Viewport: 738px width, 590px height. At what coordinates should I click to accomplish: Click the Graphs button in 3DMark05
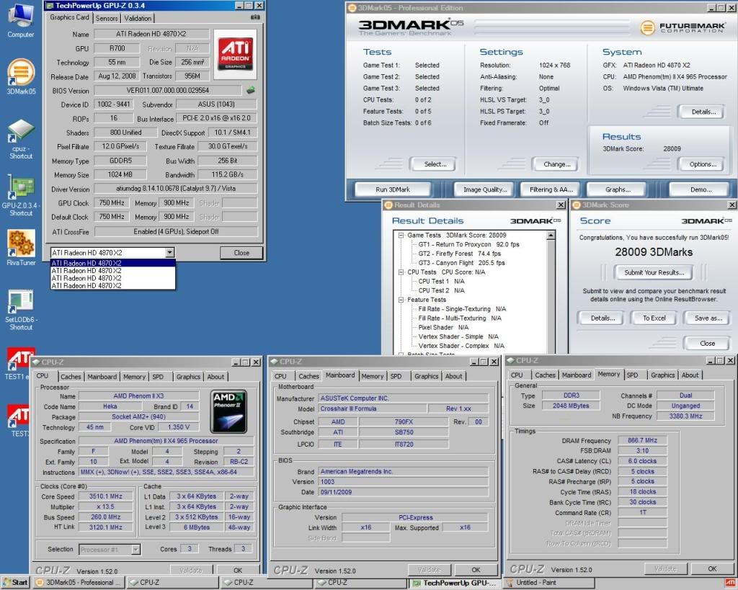[618, 189]
